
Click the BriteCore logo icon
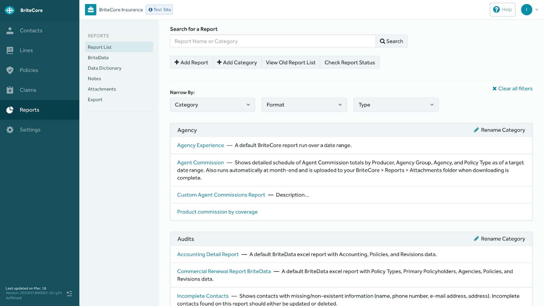10,10
